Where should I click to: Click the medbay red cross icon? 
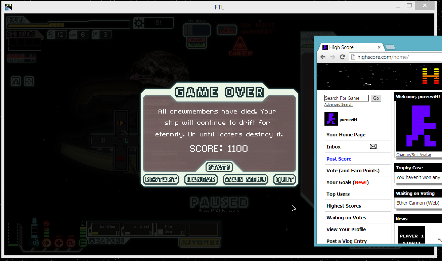59,243
